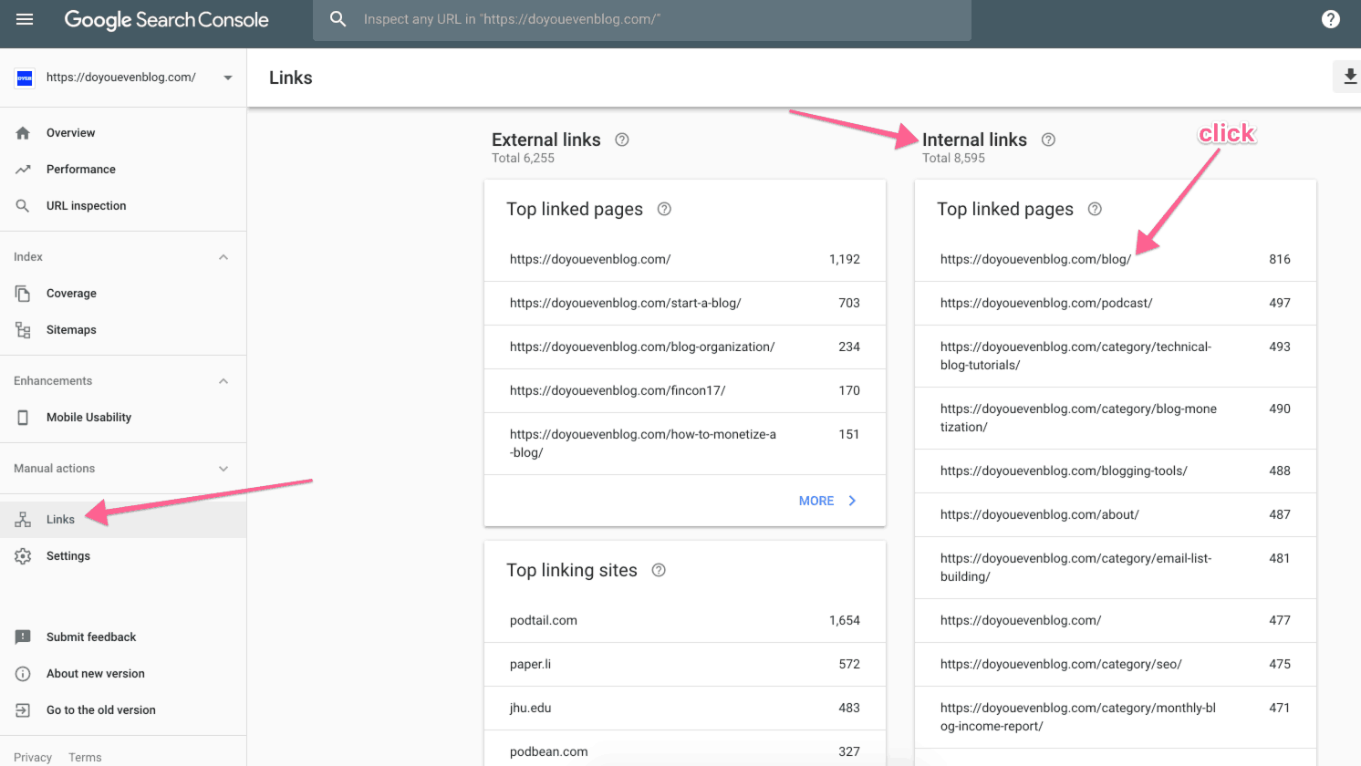Screen dimensions: 1361x766
Task: Click the search magnifier icon in top bar
Action: (338, 19)
